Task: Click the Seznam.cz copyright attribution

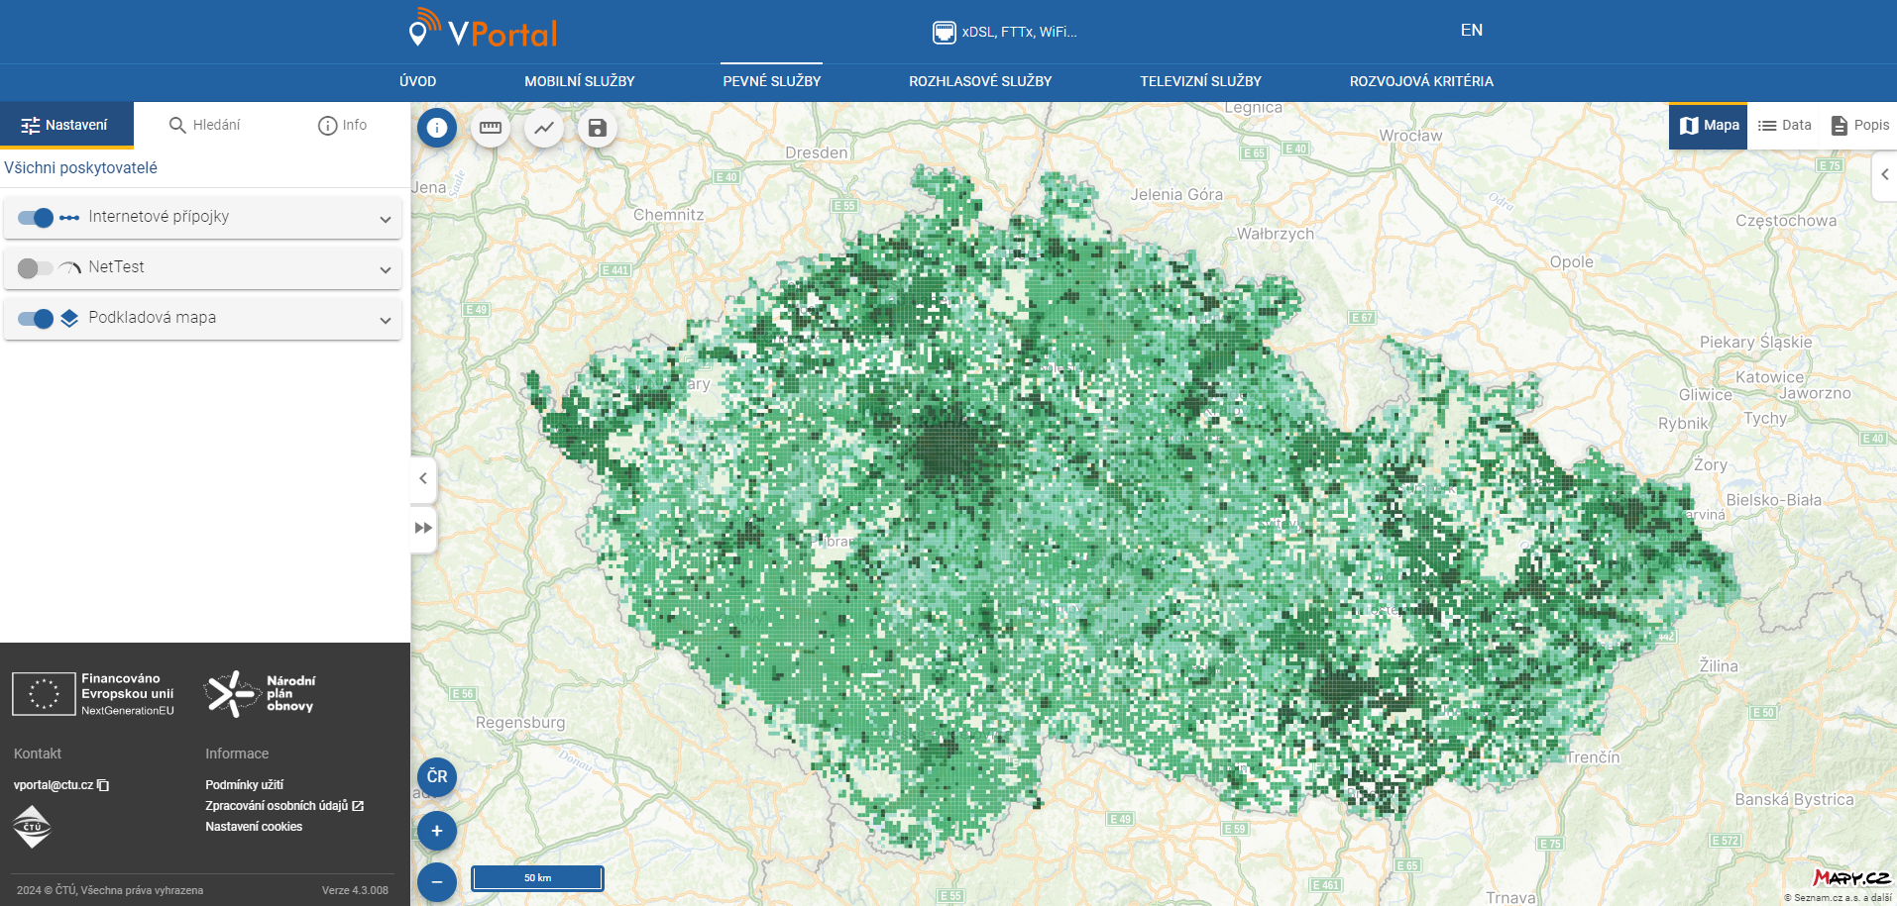Action: point(1838,898)
